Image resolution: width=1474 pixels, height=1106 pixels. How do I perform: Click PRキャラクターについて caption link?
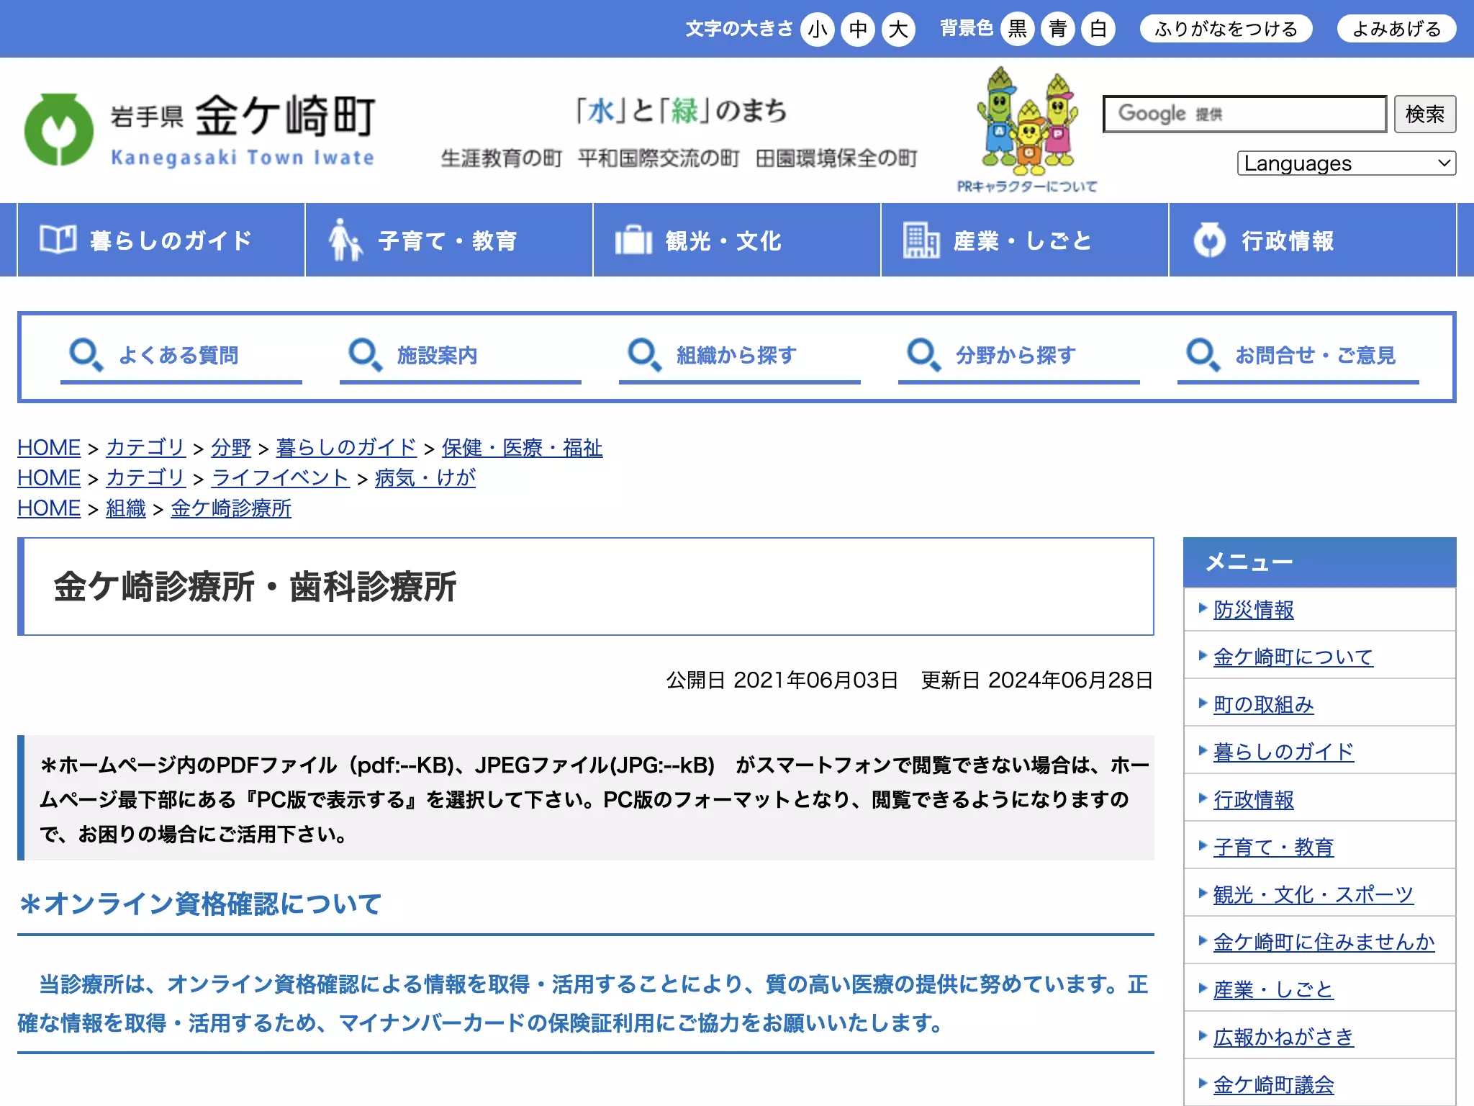pos(1027,186)
